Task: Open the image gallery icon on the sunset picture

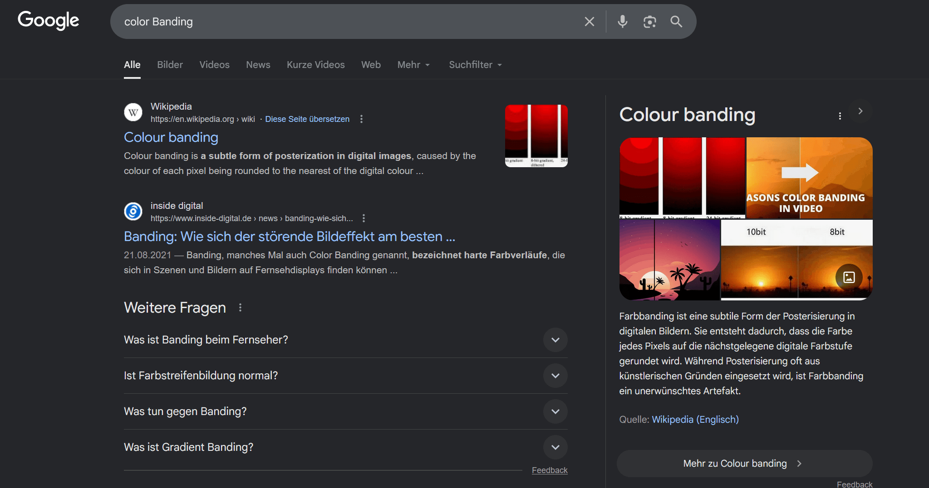Action: [x=849, y=277]
